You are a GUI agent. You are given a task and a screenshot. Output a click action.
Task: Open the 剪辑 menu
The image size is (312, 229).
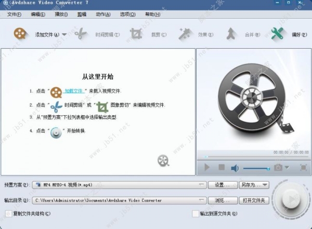pyautogui.click(x=82, y=15)
